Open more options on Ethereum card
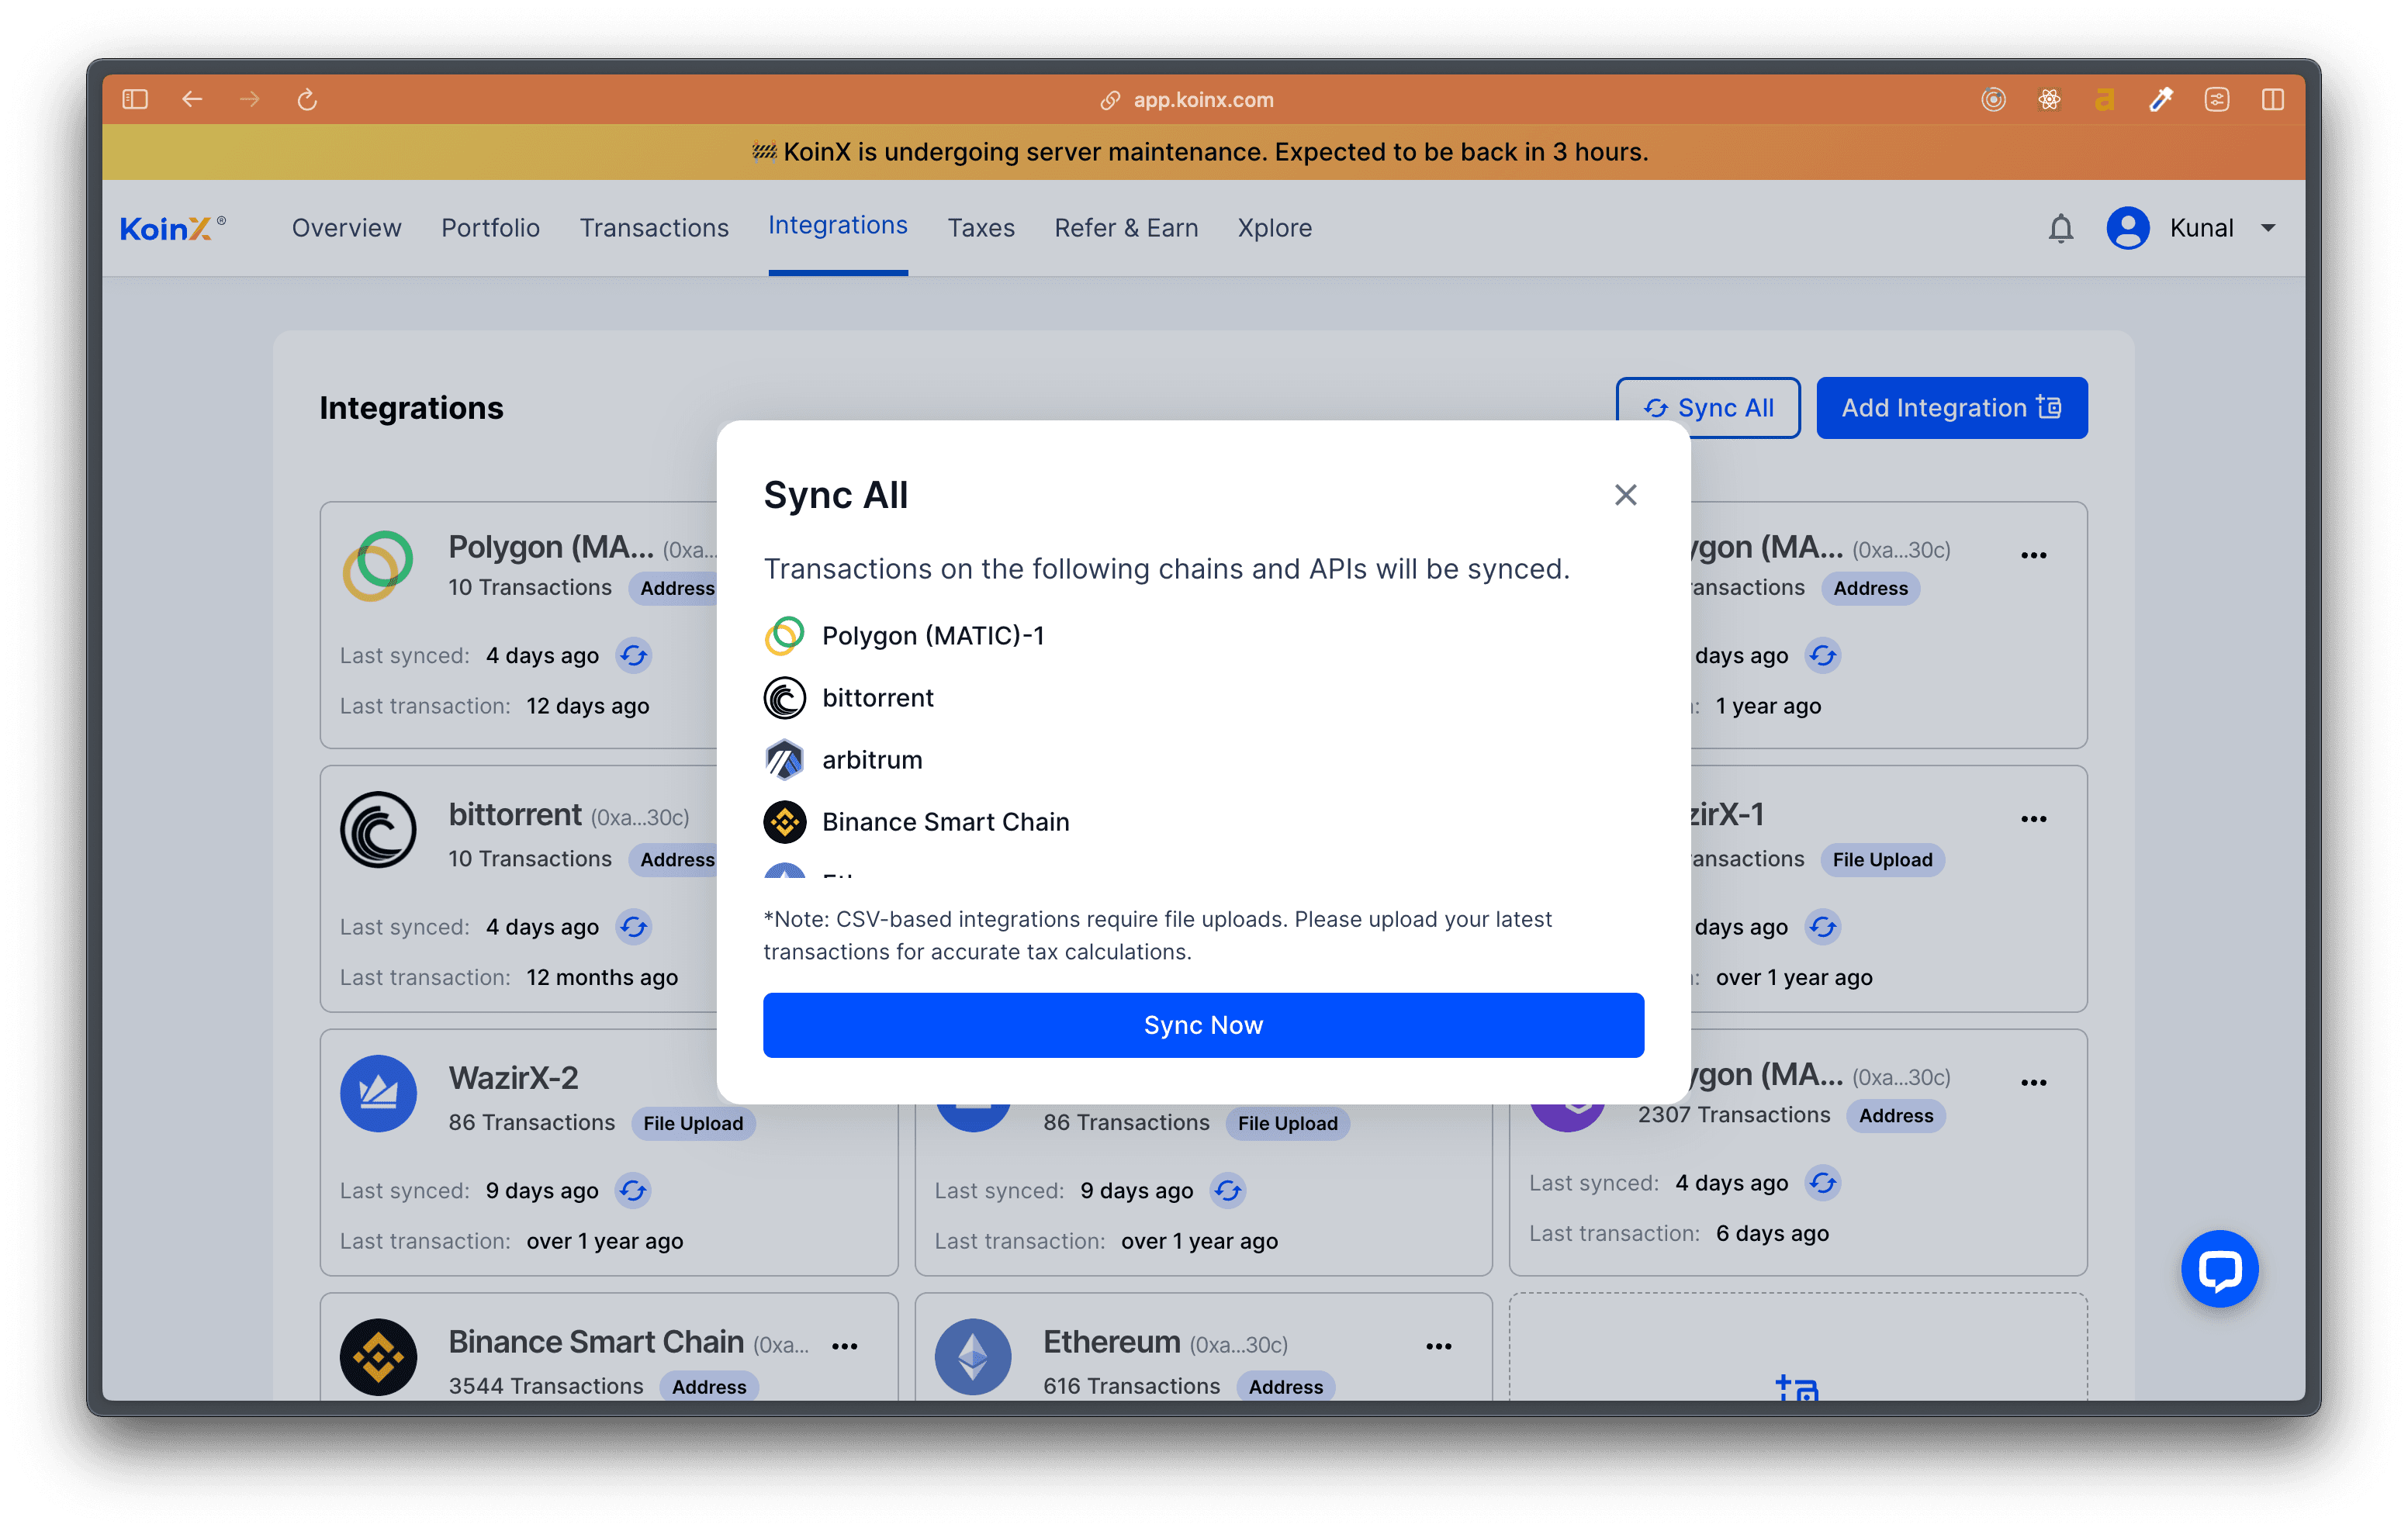The image size is (2408, 1531). [x=1438, y=1347]
